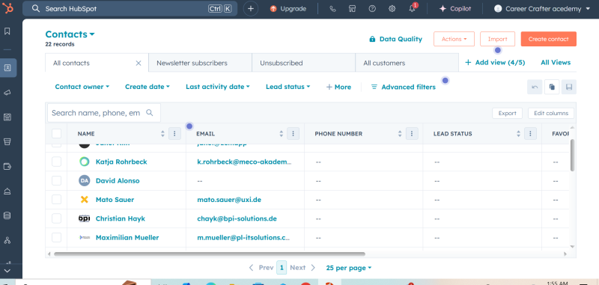Open Advanced filters panel
Viewport: 599px width, 285px height.
coord(404,87)
